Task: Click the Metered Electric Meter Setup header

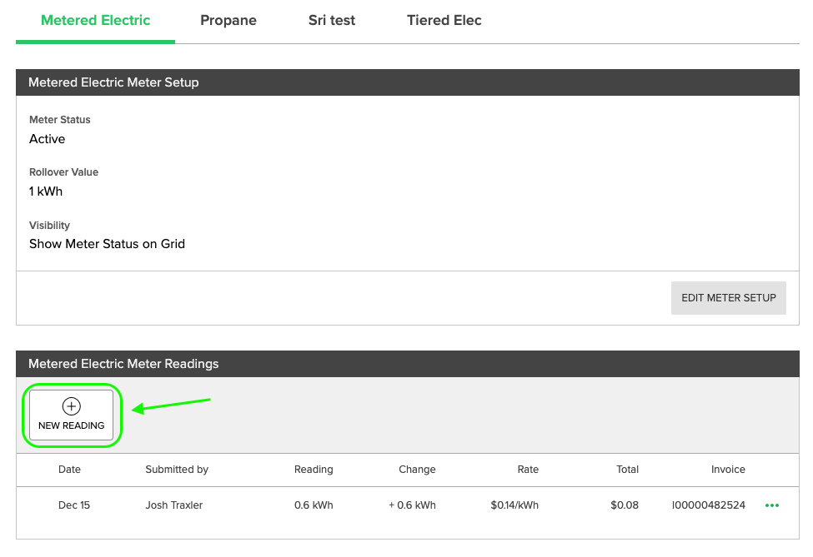Action: tap(113, 82)
